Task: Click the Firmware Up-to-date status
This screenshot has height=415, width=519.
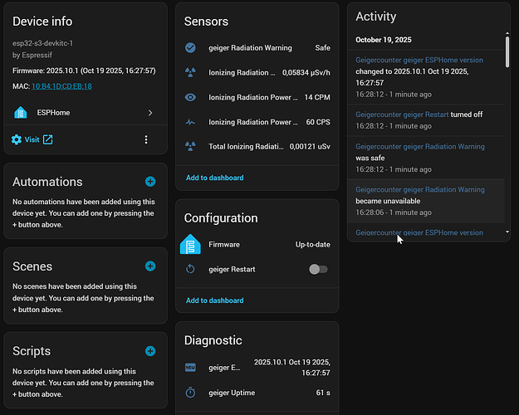Action: coord(313,245)
